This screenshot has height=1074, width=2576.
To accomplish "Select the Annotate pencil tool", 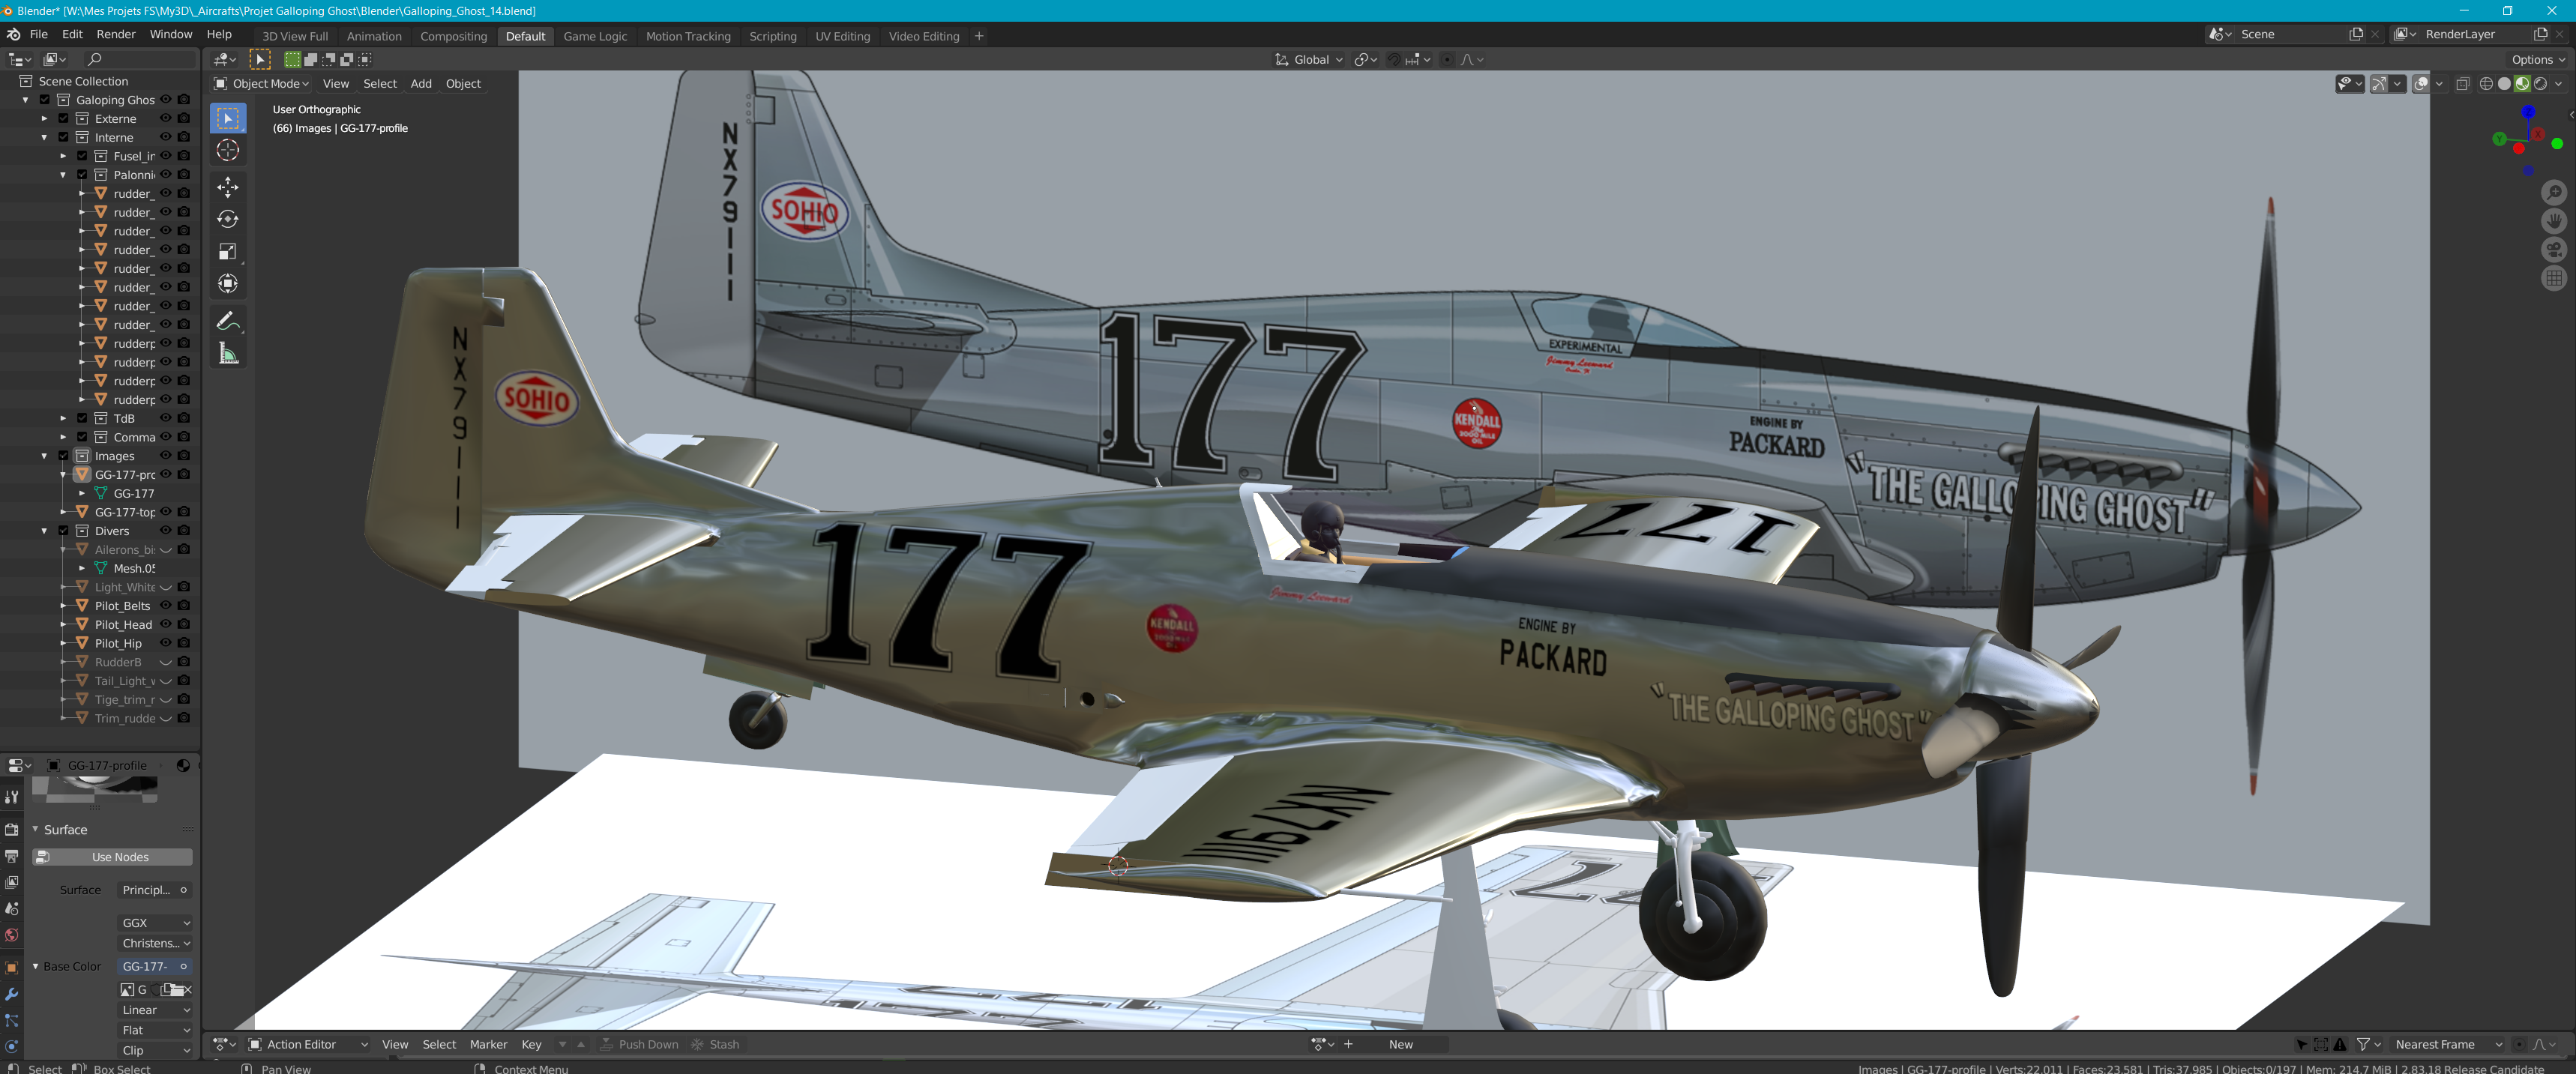I will pyautogui.click(x=228, y=321).
